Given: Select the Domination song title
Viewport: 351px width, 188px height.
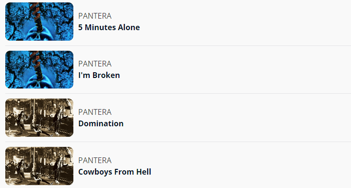Looking at the screenshot, I should point(101,124).
